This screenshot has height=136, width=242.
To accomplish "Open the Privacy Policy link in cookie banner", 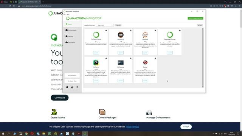I will pyautogui.click(x=132, y=127).
